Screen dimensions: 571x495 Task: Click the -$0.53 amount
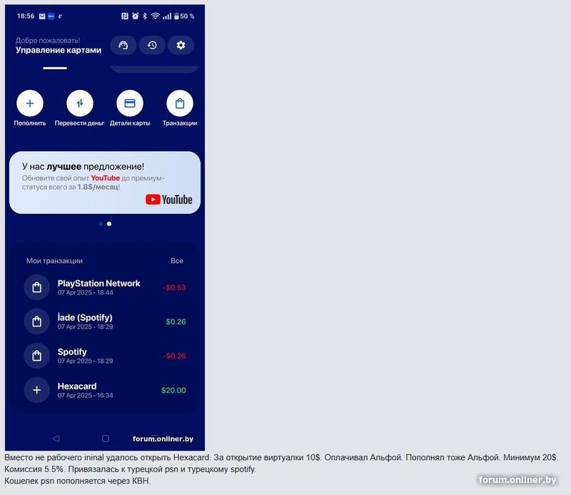coord(174,287)
